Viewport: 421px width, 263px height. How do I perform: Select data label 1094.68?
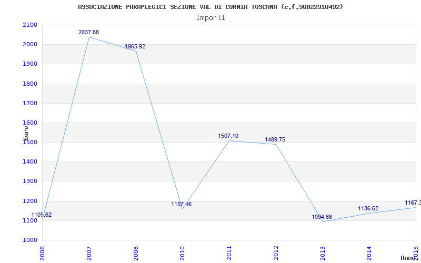click(x=322, y=217)
